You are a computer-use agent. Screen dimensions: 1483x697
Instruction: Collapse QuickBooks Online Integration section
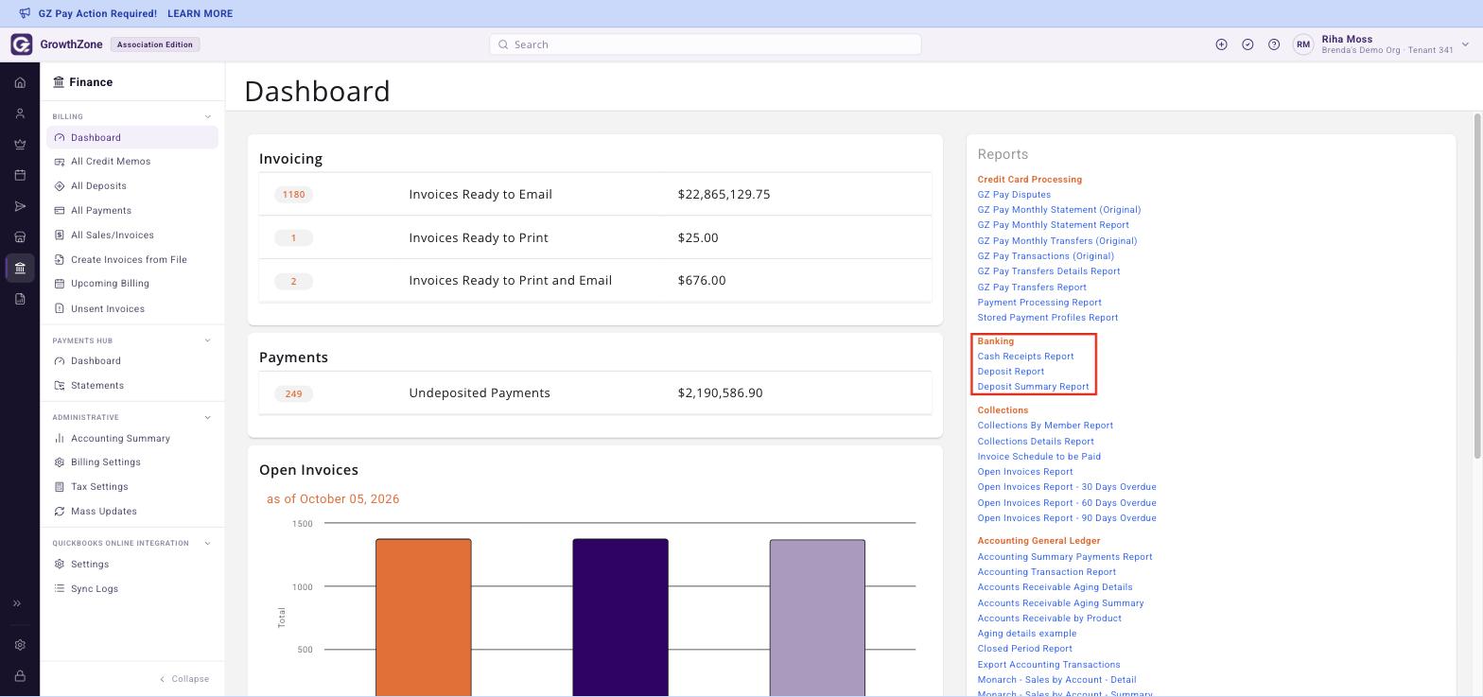(208, 543)
